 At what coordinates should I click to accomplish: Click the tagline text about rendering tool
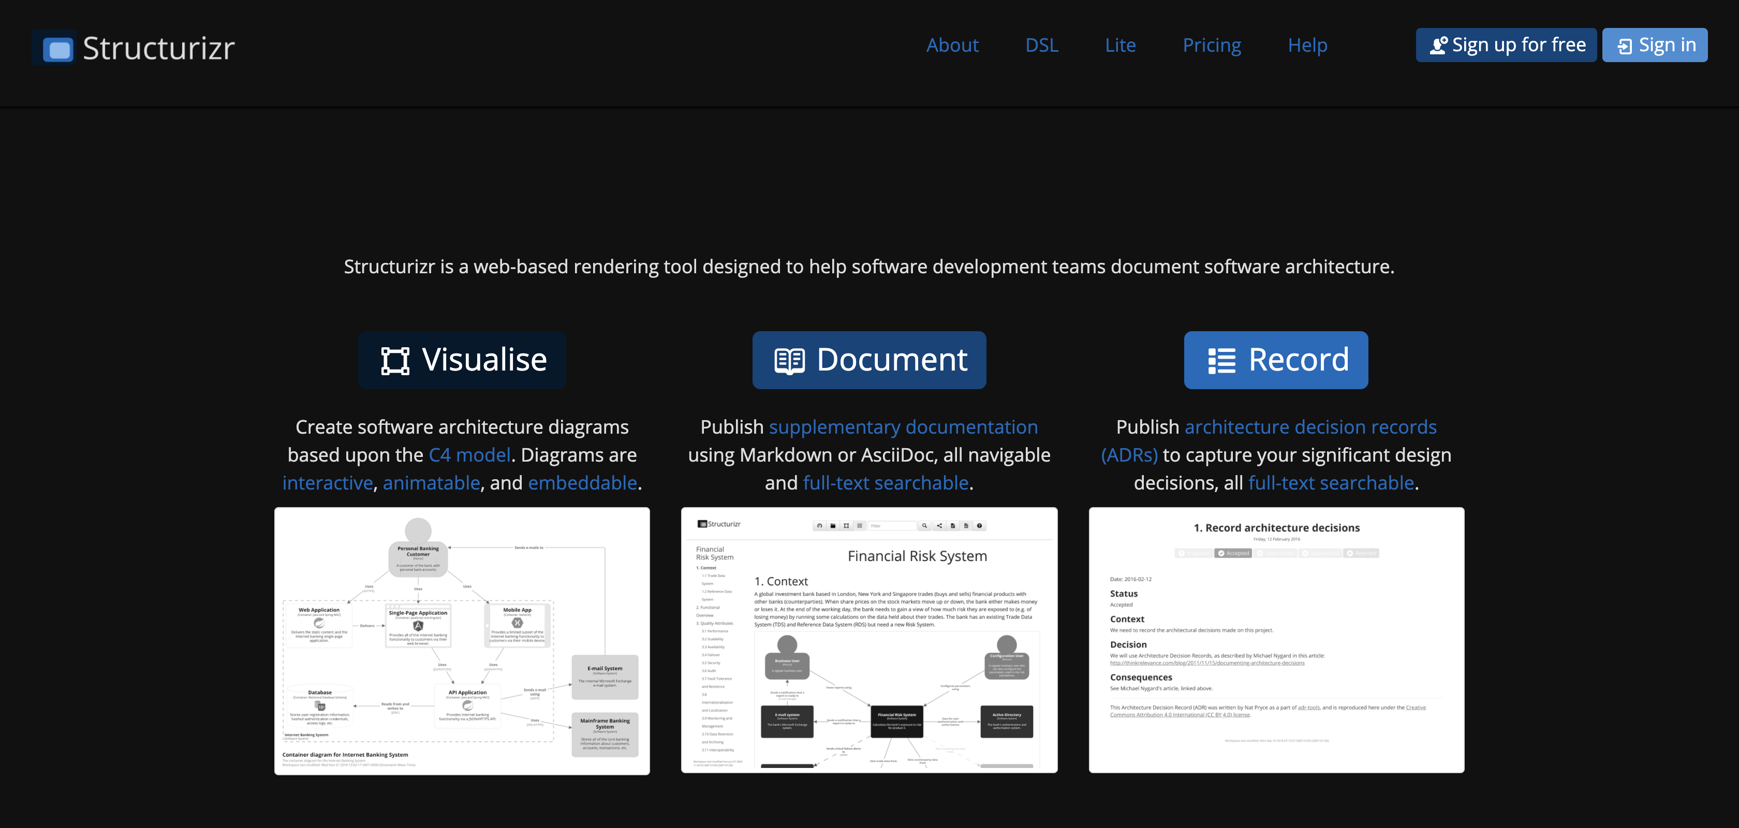pos(869,267)
